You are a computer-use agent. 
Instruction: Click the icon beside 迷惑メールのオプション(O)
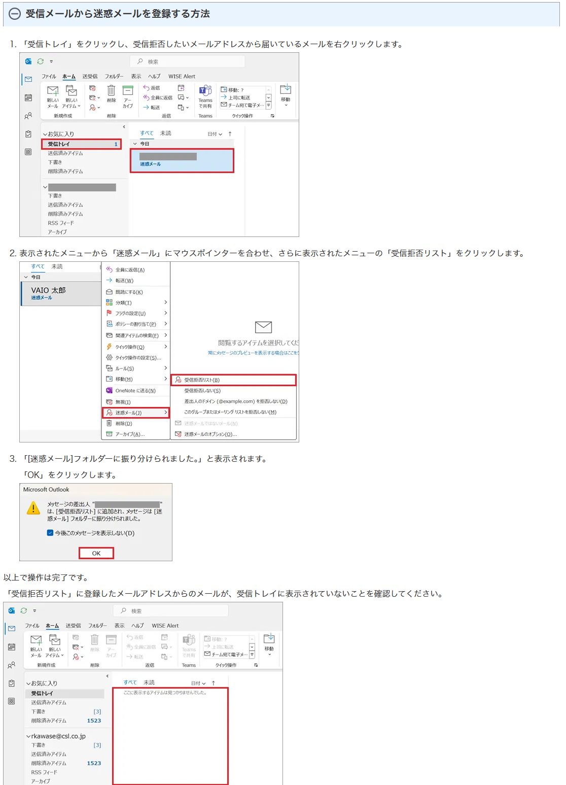[x=178, y=434]
